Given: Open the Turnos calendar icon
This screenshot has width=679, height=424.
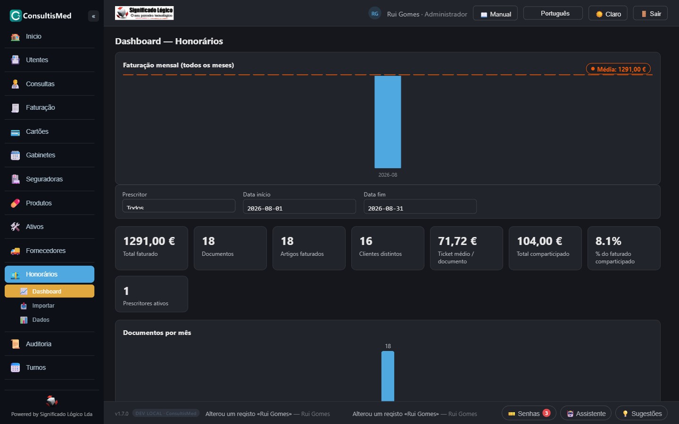Looking at the screenshot, I should coord(16,368).
